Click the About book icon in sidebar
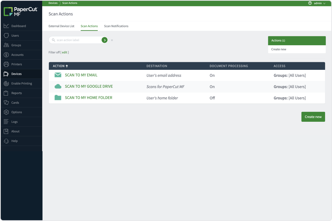Image resolution: width=332 pixels, height=221 pixels. [6, 131]
